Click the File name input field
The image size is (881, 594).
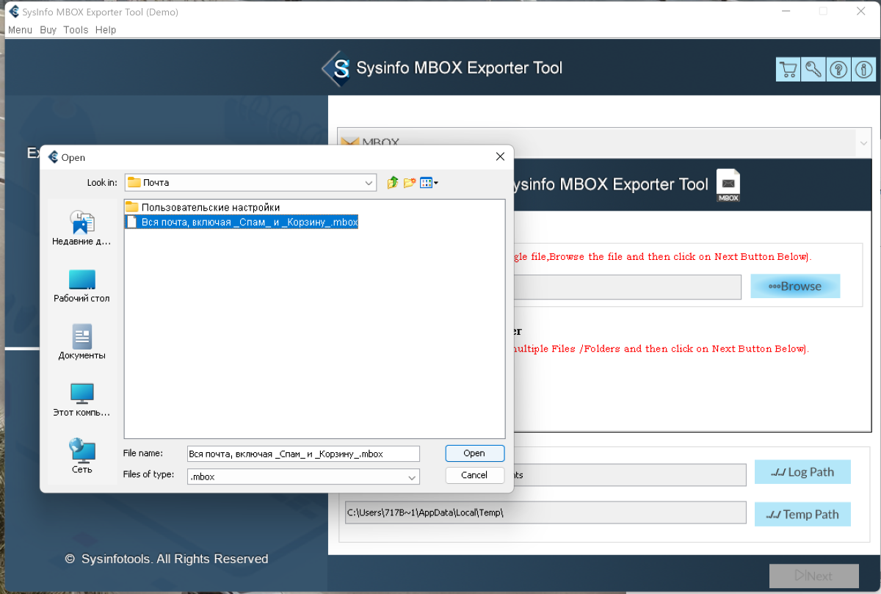click(303, 454)
